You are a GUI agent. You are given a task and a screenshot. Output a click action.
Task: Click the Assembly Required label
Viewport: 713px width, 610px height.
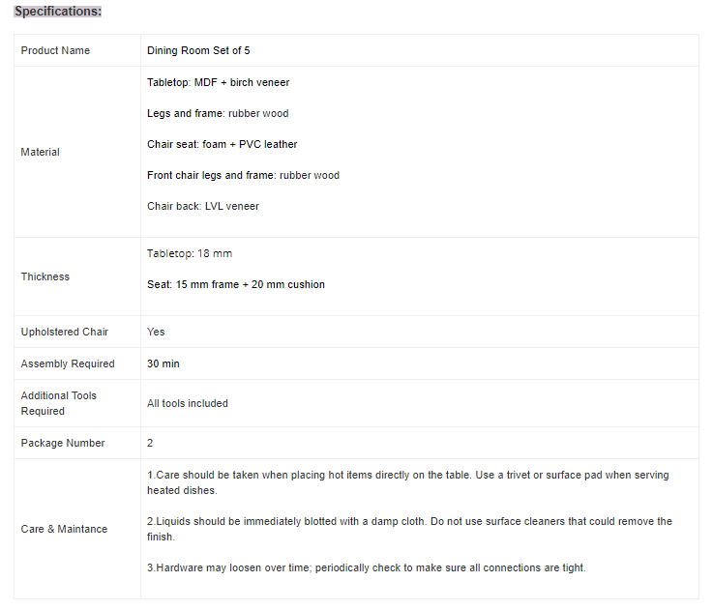tap(68, 363)
